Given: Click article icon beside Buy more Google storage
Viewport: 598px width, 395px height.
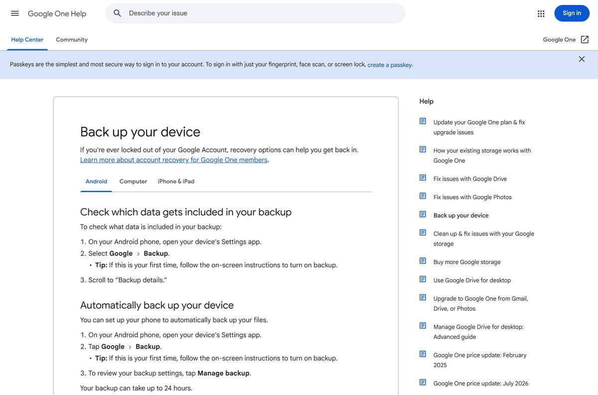Looking at the screenshot, I should [x=423, y=261].
